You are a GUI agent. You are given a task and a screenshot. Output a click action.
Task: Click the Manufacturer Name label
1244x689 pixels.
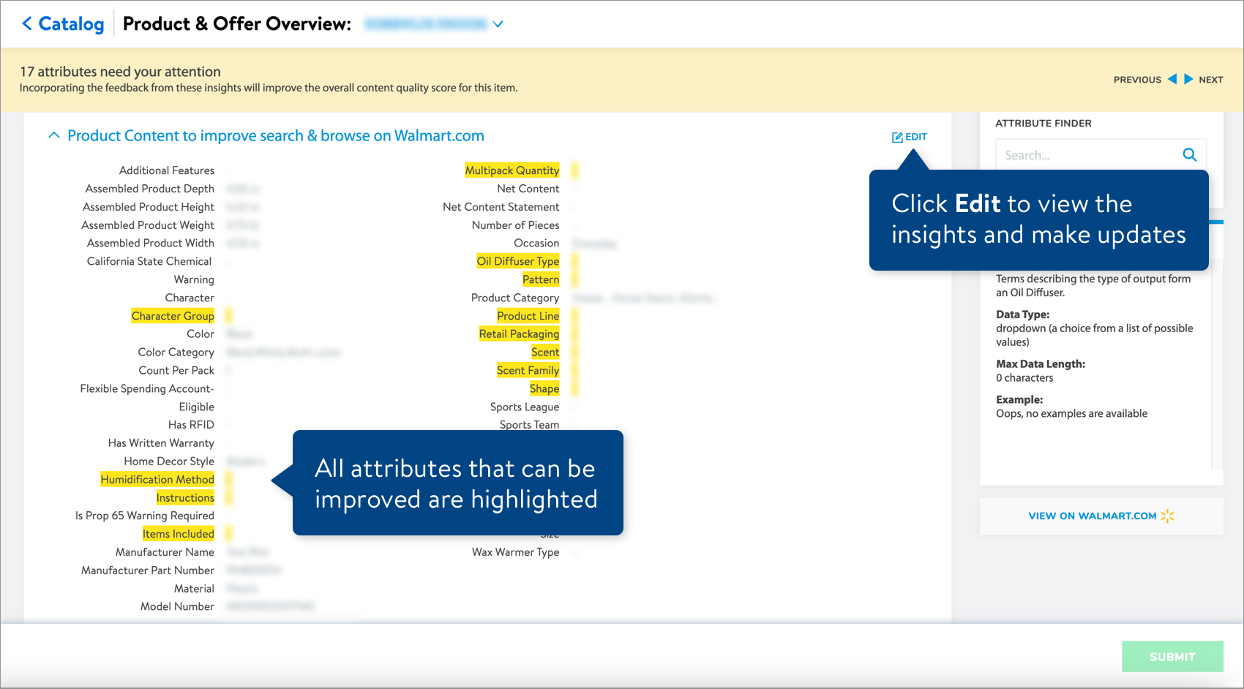(x=165, y=552)
